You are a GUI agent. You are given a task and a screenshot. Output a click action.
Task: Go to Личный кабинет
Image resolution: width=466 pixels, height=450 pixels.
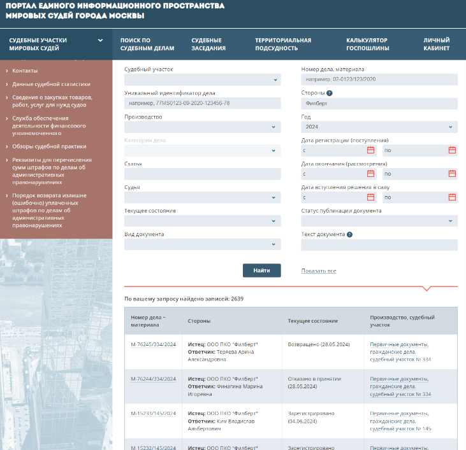point(436,44)
